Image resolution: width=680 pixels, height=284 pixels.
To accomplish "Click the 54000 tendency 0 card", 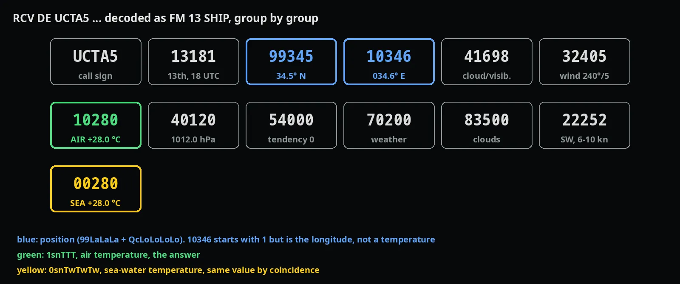I will click(x=291, y=125).
